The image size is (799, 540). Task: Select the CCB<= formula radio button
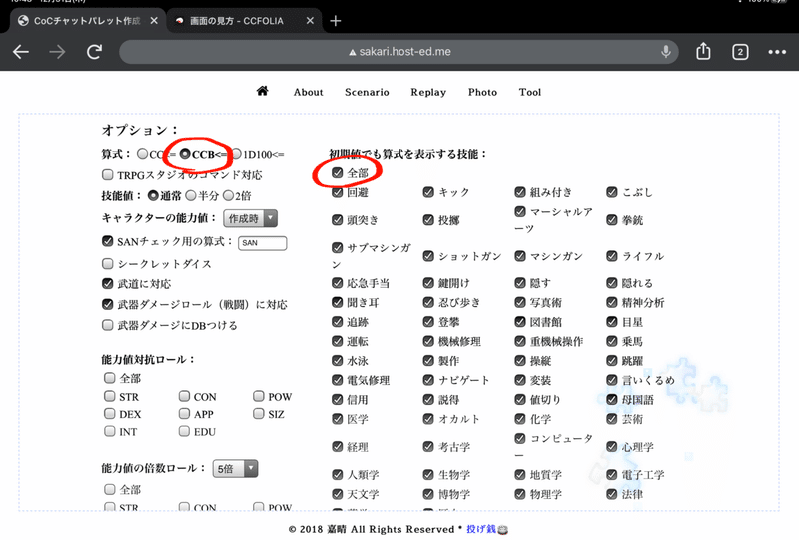click(x=185, y=154)
